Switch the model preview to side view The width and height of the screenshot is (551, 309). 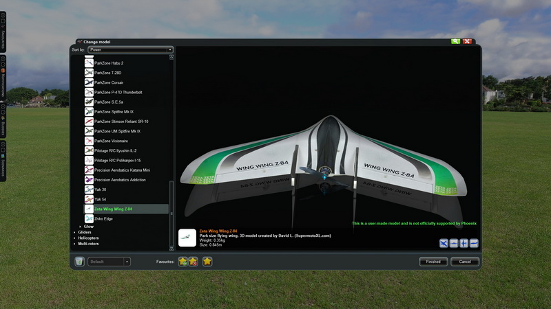[474, 243]
